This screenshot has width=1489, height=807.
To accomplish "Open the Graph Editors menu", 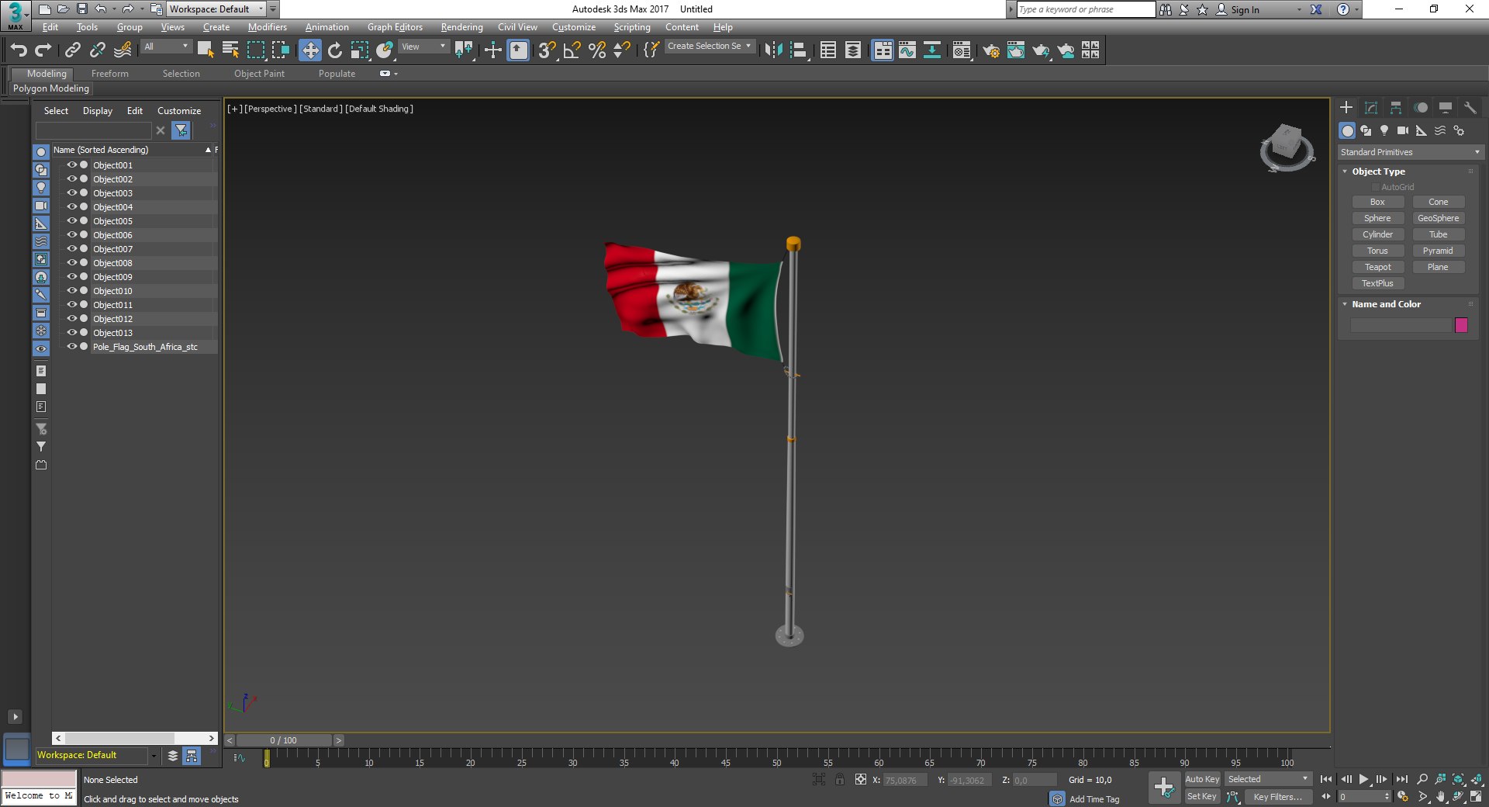I will [x=395, y=27].
